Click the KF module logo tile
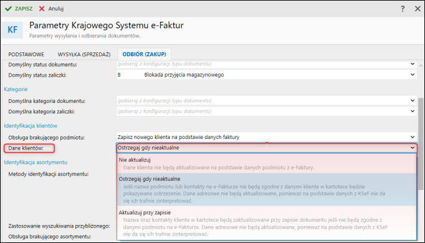 click(12, 29)
